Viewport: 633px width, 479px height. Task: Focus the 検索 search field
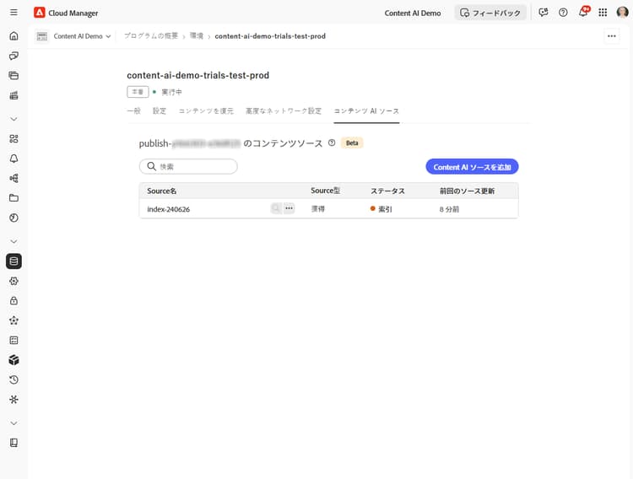pos(188,166)
